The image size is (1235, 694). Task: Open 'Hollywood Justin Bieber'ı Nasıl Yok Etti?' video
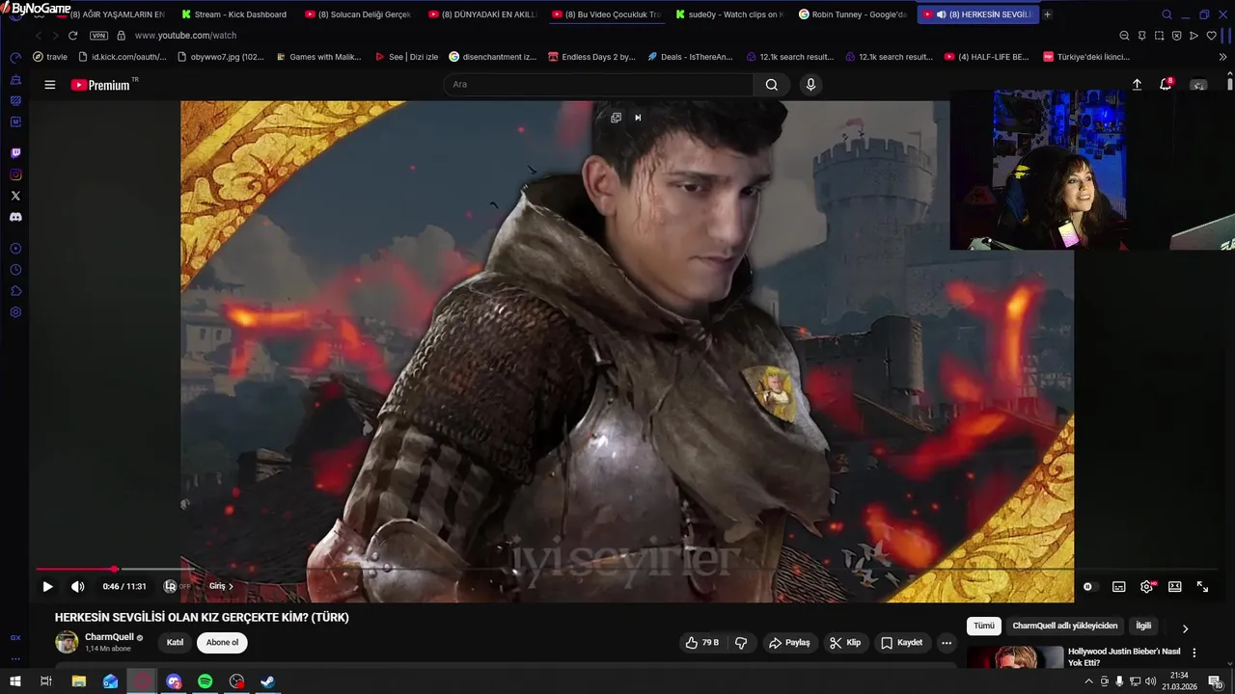(x=1123, y=656)
